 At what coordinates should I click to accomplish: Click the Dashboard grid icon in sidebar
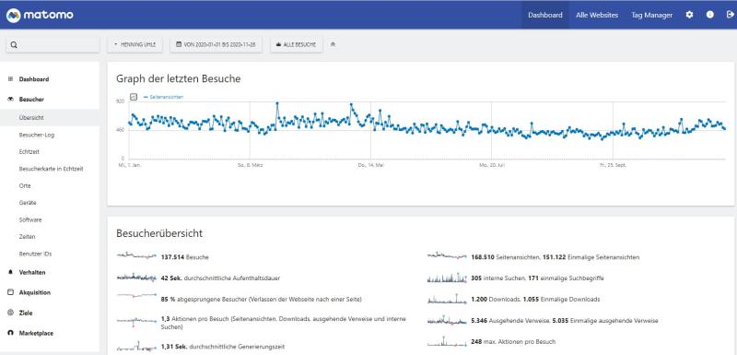click(x=10, y=79)
